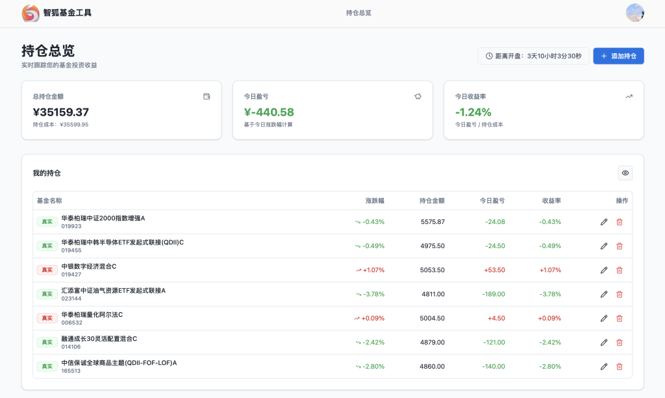Open the 添加持仓 dialog
This screenshot has width=665, height=398.
[618, 56]
